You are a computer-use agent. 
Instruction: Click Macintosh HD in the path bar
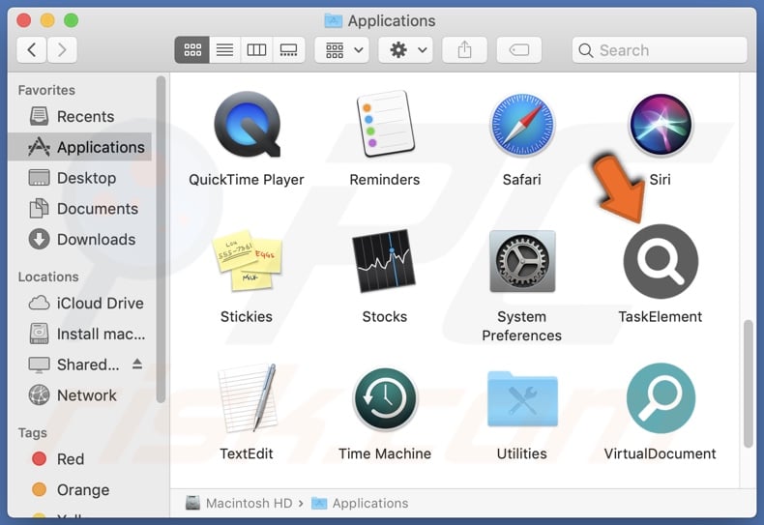(x=239, y=503)
